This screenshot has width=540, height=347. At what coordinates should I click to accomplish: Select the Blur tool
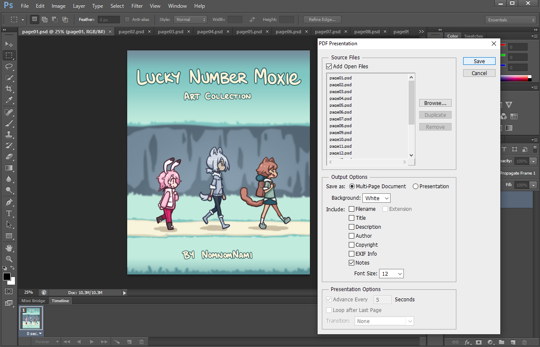[x=9, y=179]
